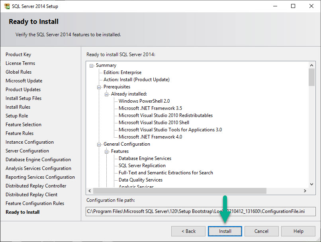
Task: Select Distributed Replay Controller step
Action: (x=36, y=186)
